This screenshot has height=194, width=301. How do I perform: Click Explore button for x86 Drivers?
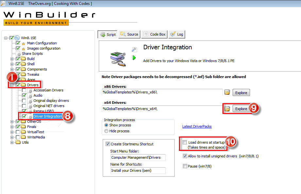241,93
